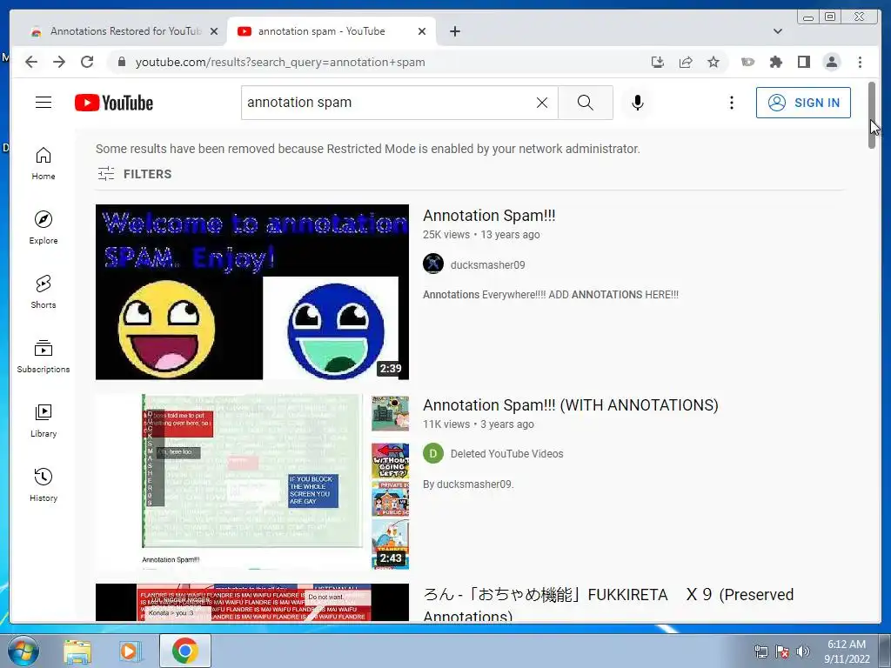The image size is (891, 668).
Task: Click the SIGN IN button
Action: pyautogui.click(x=803, y=103)
